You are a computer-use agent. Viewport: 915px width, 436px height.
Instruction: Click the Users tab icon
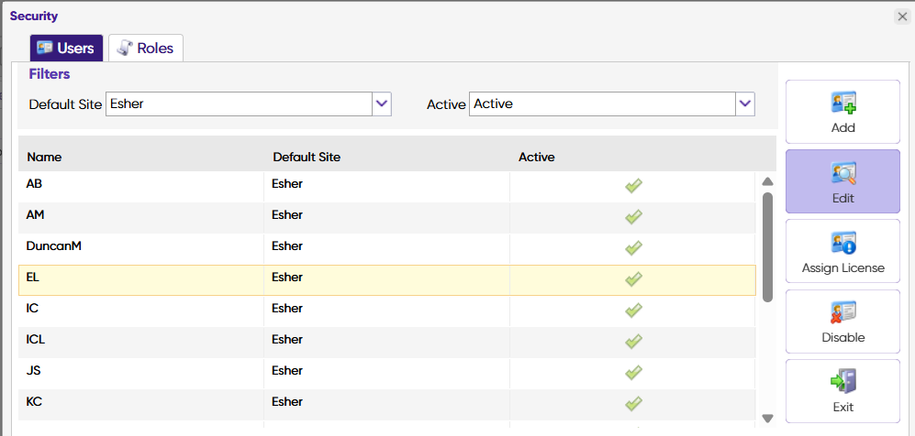pos(45,48)
